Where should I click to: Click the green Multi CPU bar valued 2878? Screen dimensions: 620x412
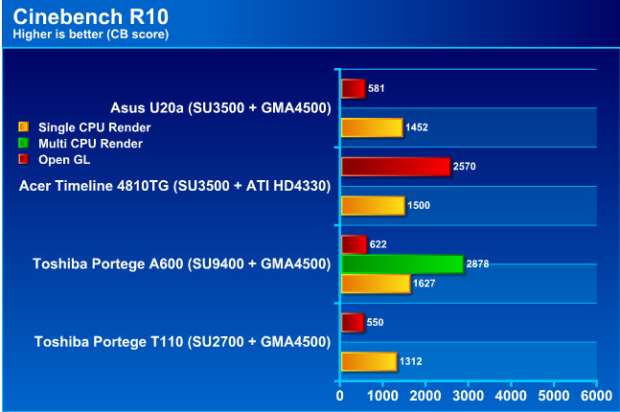(402, 264)
